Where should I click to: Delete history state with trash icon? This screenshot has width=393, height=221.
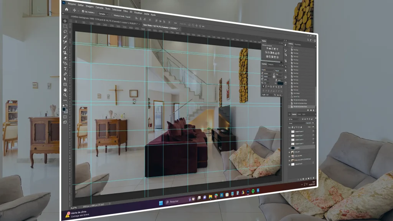tap(314, 110)
